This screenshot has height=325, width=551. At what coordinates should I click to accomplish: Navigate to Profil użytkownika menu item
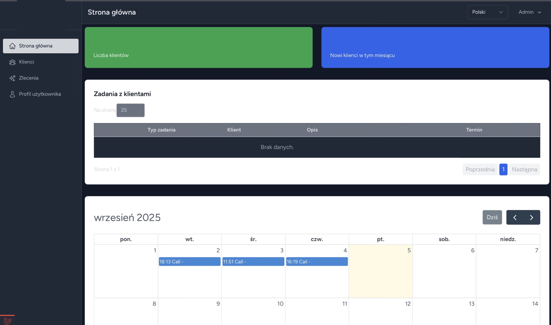[x=40, y=94]
